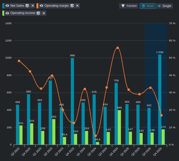Click the Q1 2025 Operating income bar 147

pos(130,138)
